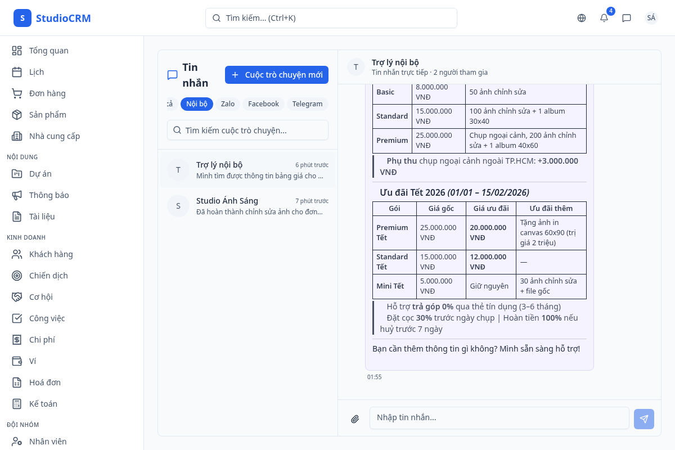Switch to the Zalo channel tab
Image resolution: width=675 pixels, height=450 pixels.
[228, 104]
